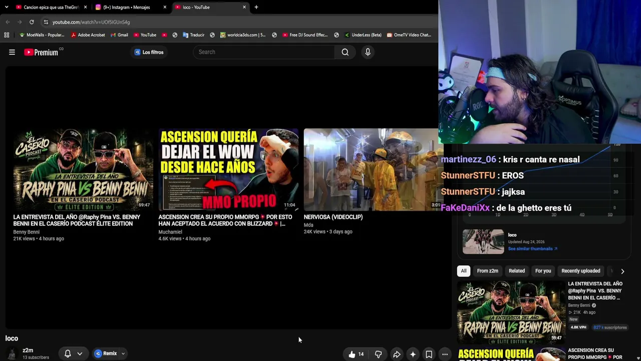Open the site information icon in address bar
Screen dimensions: 641x361
point(46,22)
